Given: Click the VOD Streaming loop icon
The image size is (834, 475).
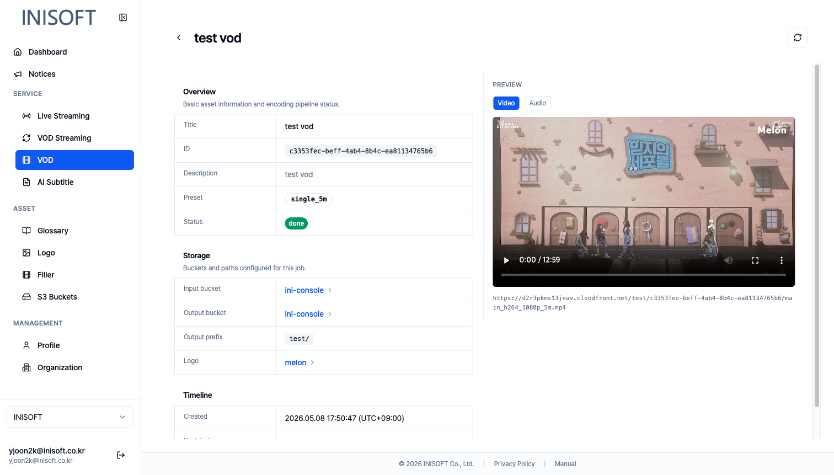Looking at the screenshot, I should click(26, 138).
